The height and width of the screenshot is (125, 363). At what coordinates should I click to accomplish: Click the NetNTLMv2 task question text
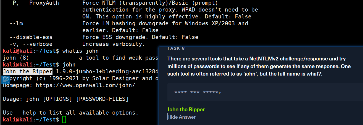[x=256, y=66]
